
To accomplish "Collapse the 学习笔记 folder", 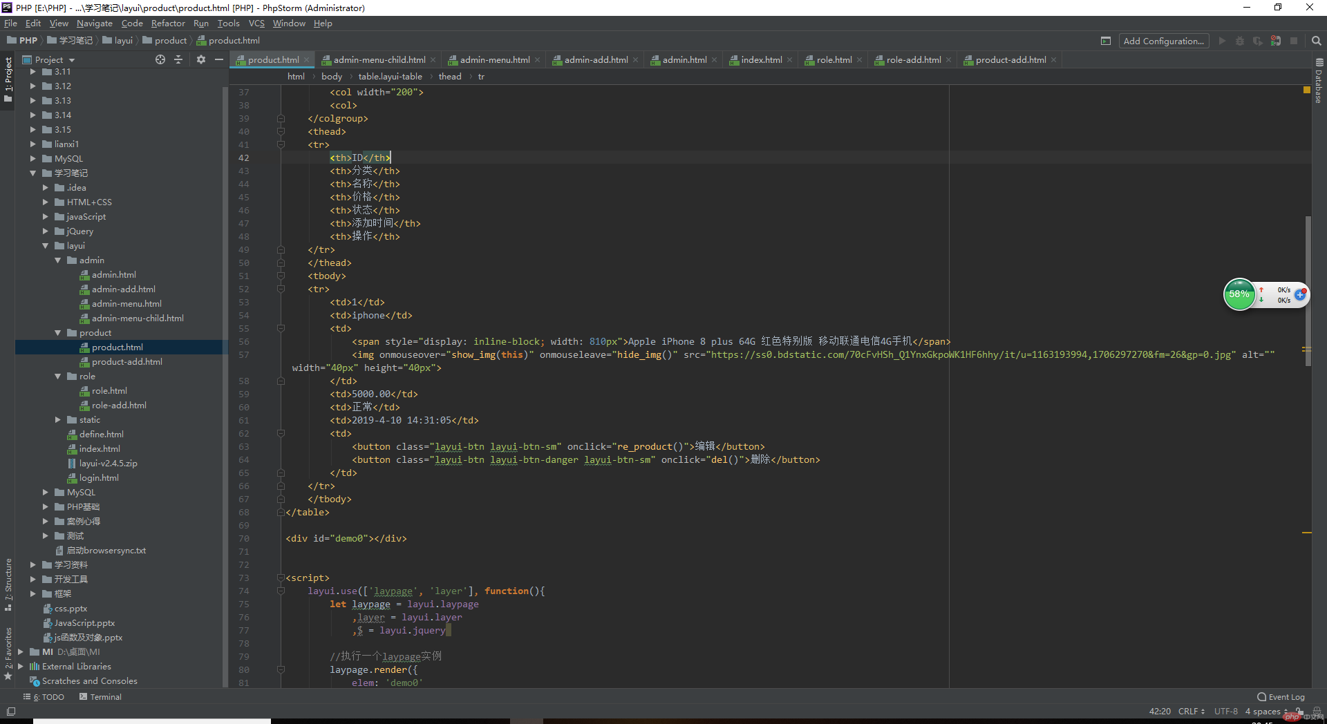I will tap(32, 173).
